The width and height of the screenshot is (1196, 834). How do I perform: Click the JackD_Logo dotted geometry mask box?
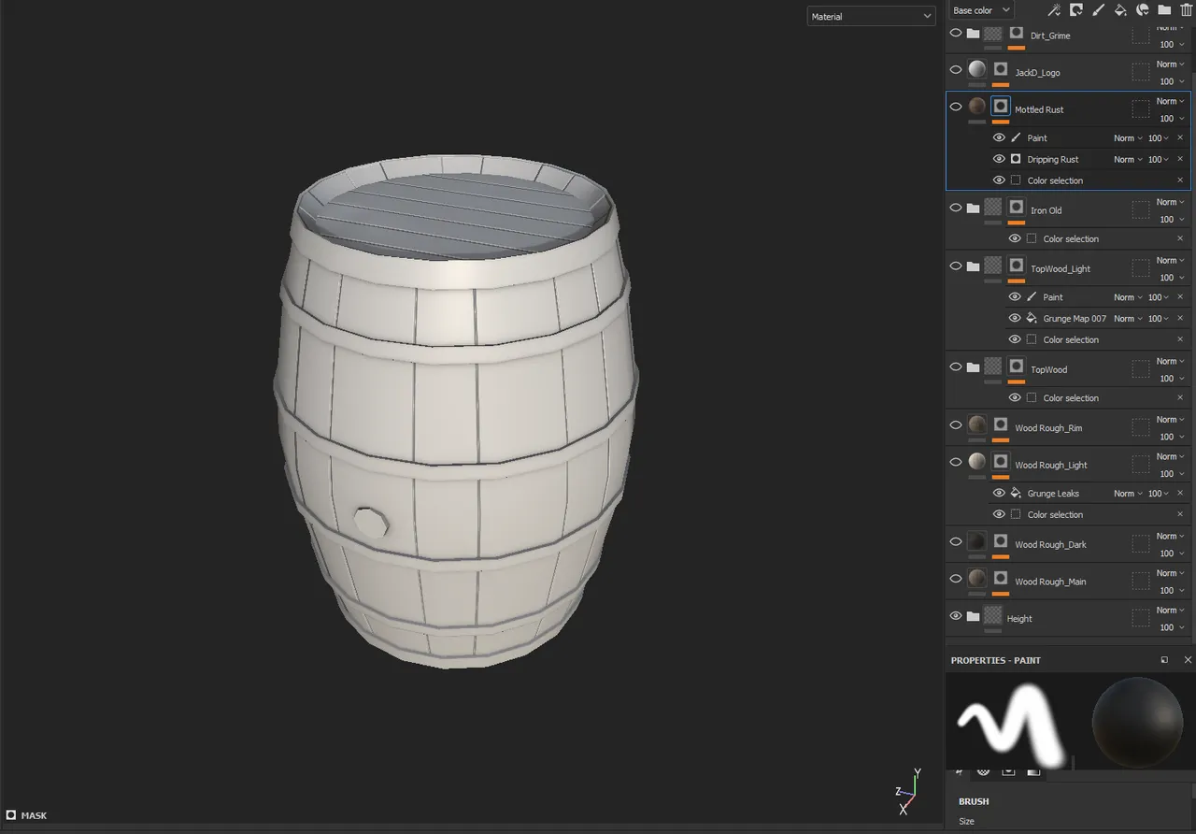click(1141, 72)
